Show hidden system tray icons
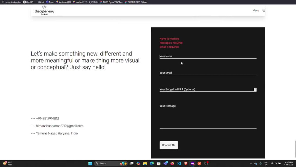The height and width of the screenshot is (167, 296). [250, 164]
